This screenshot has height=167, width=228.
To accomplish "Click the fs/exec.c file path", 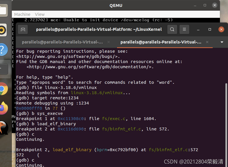I will pyautogui.click(x=114, y=119).
